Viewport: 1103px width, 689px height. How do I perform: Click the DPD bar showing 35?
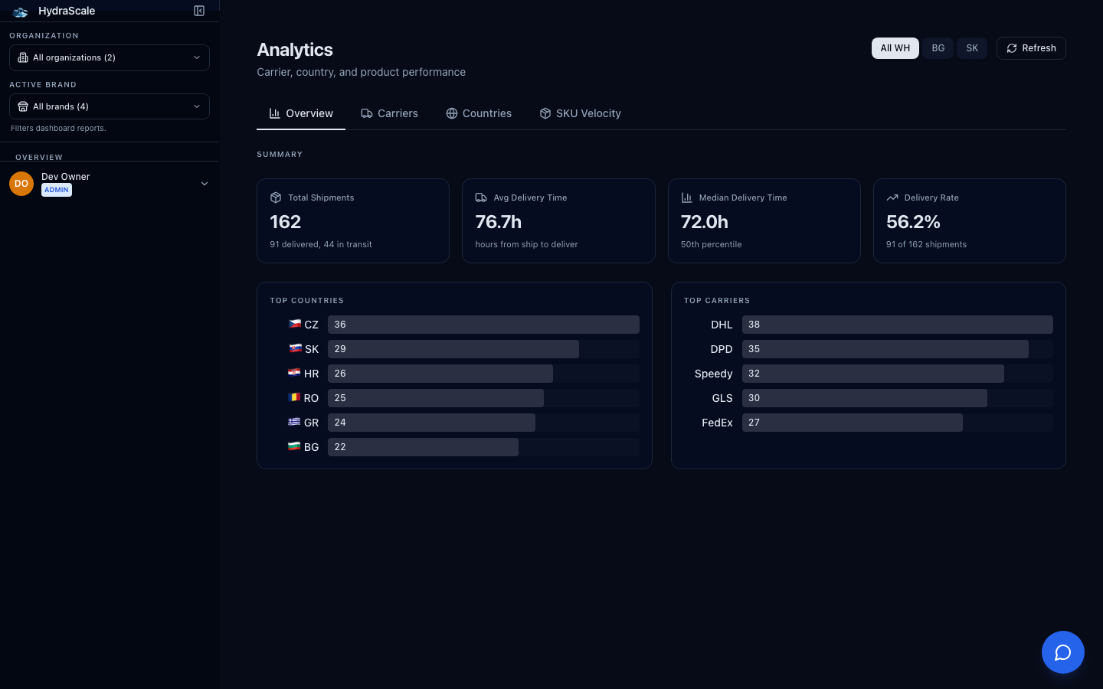click(885, 349)
